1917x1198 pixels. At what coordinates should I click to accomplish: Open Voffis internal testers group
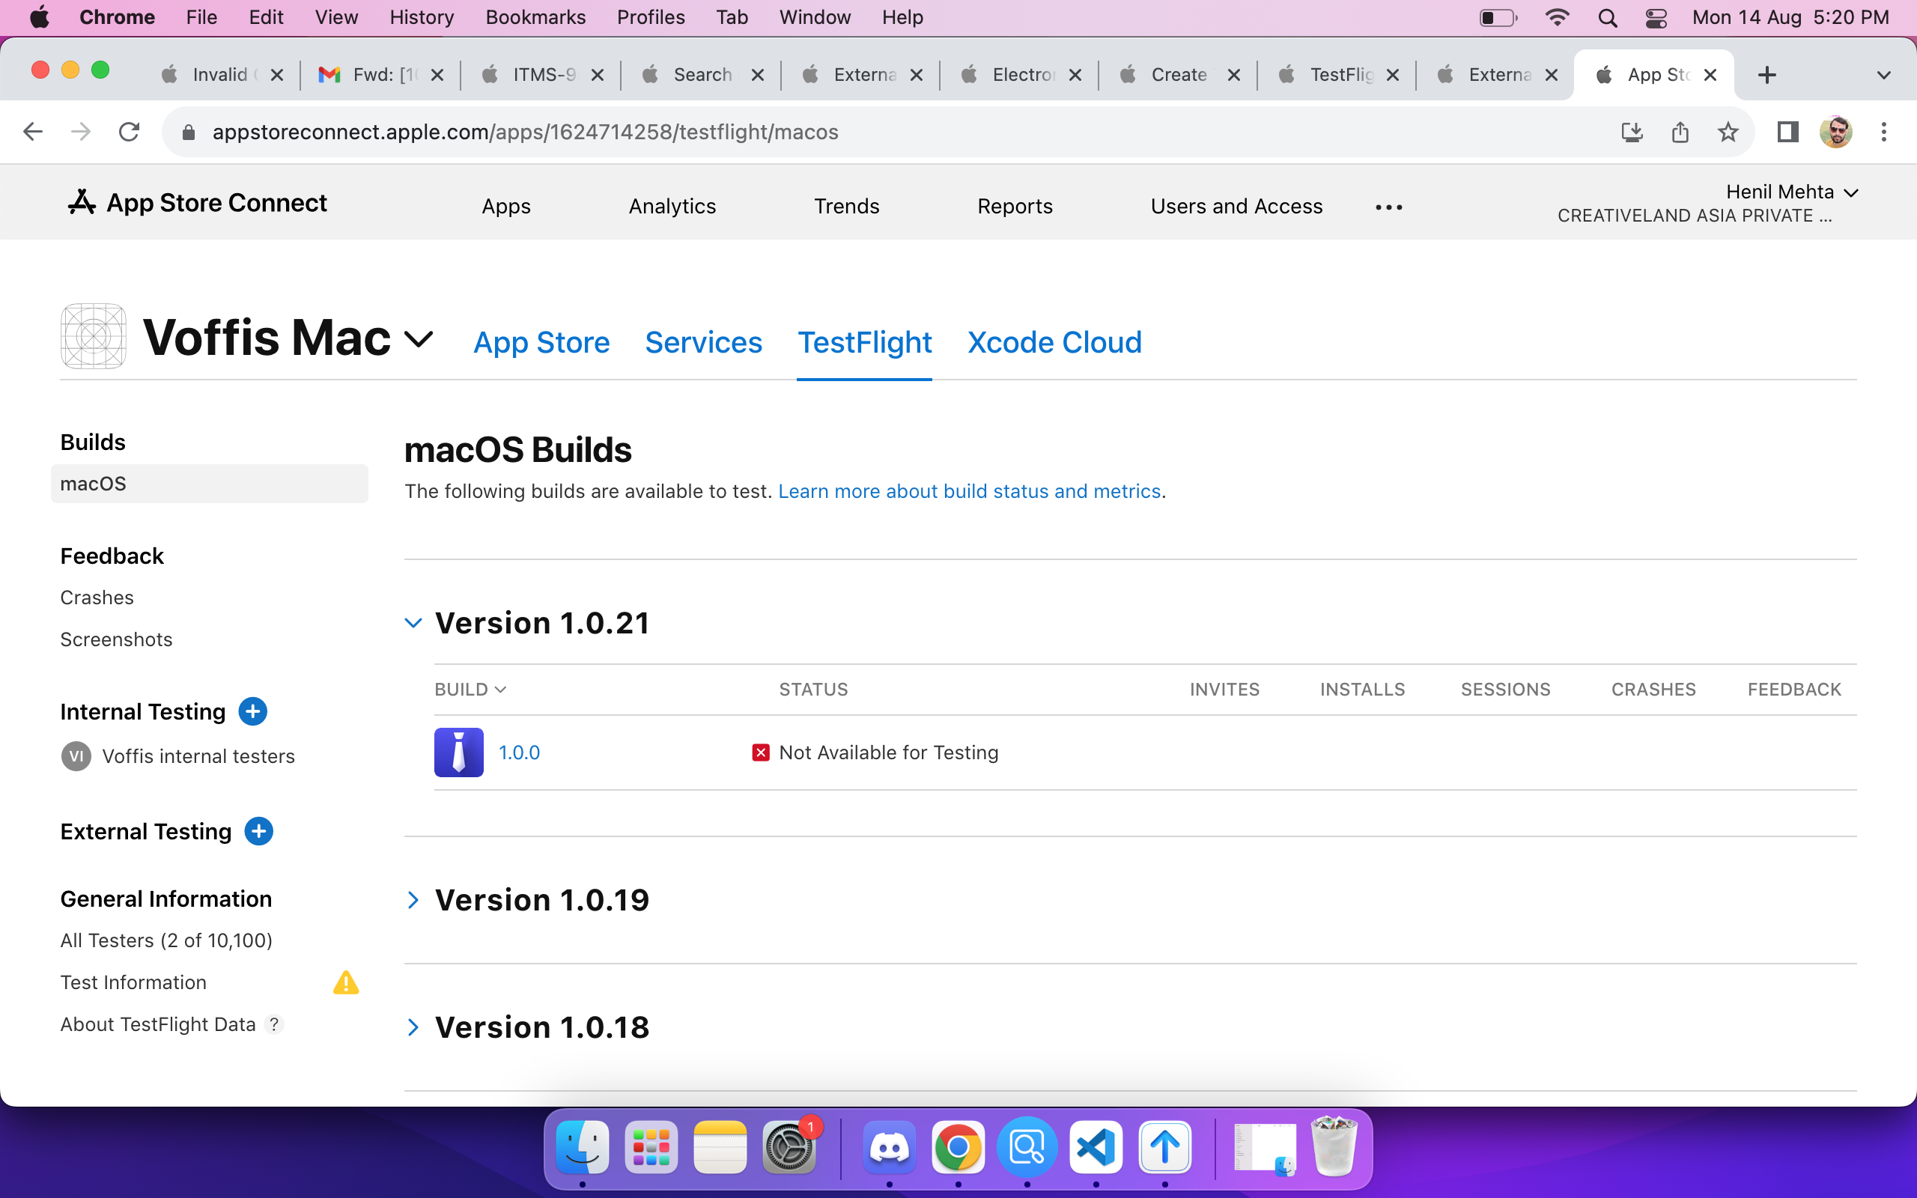pyautogui.click(x=198, y=756)
